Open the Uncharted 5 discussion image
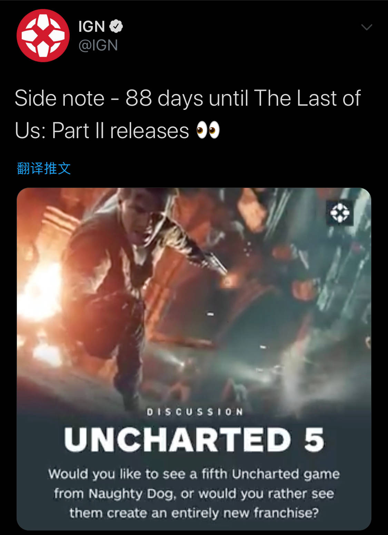The image size is (388, 535). pyautogui.click(x=194, y=359)
